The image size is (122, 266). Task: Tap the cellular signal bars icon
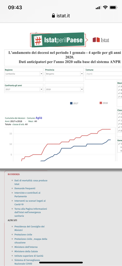pyautogui.click(x=99, y=8)
